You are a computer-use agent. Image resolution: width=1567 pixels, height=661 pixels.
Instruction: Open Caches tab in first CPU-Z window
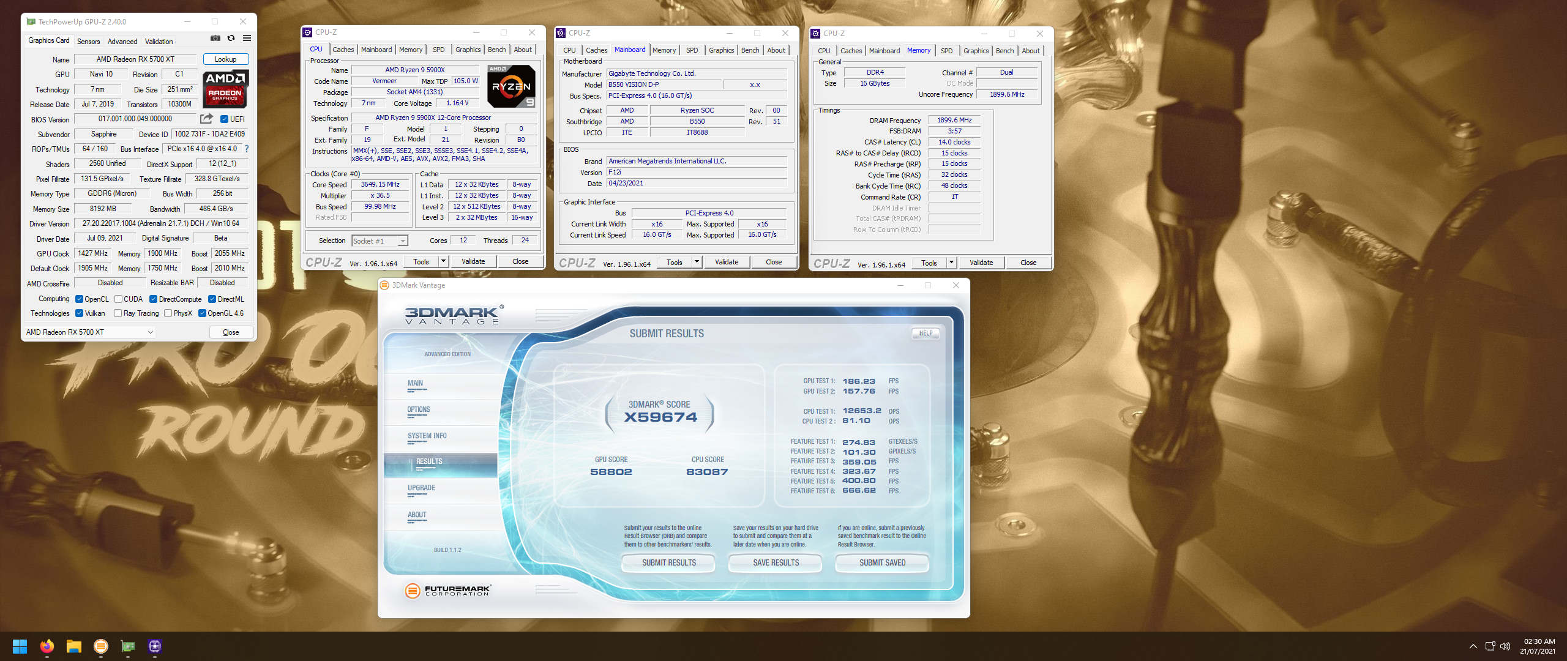[x=343, y=50]
